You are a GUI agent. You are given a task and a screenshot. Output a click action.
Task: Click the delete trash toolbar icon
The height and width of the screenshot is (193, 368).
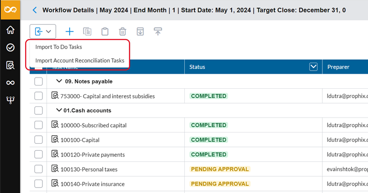coord(123,32)
